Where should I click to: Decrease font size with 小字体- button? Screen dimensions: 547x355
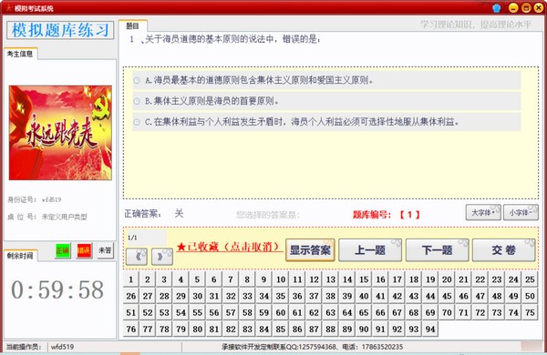521,212
